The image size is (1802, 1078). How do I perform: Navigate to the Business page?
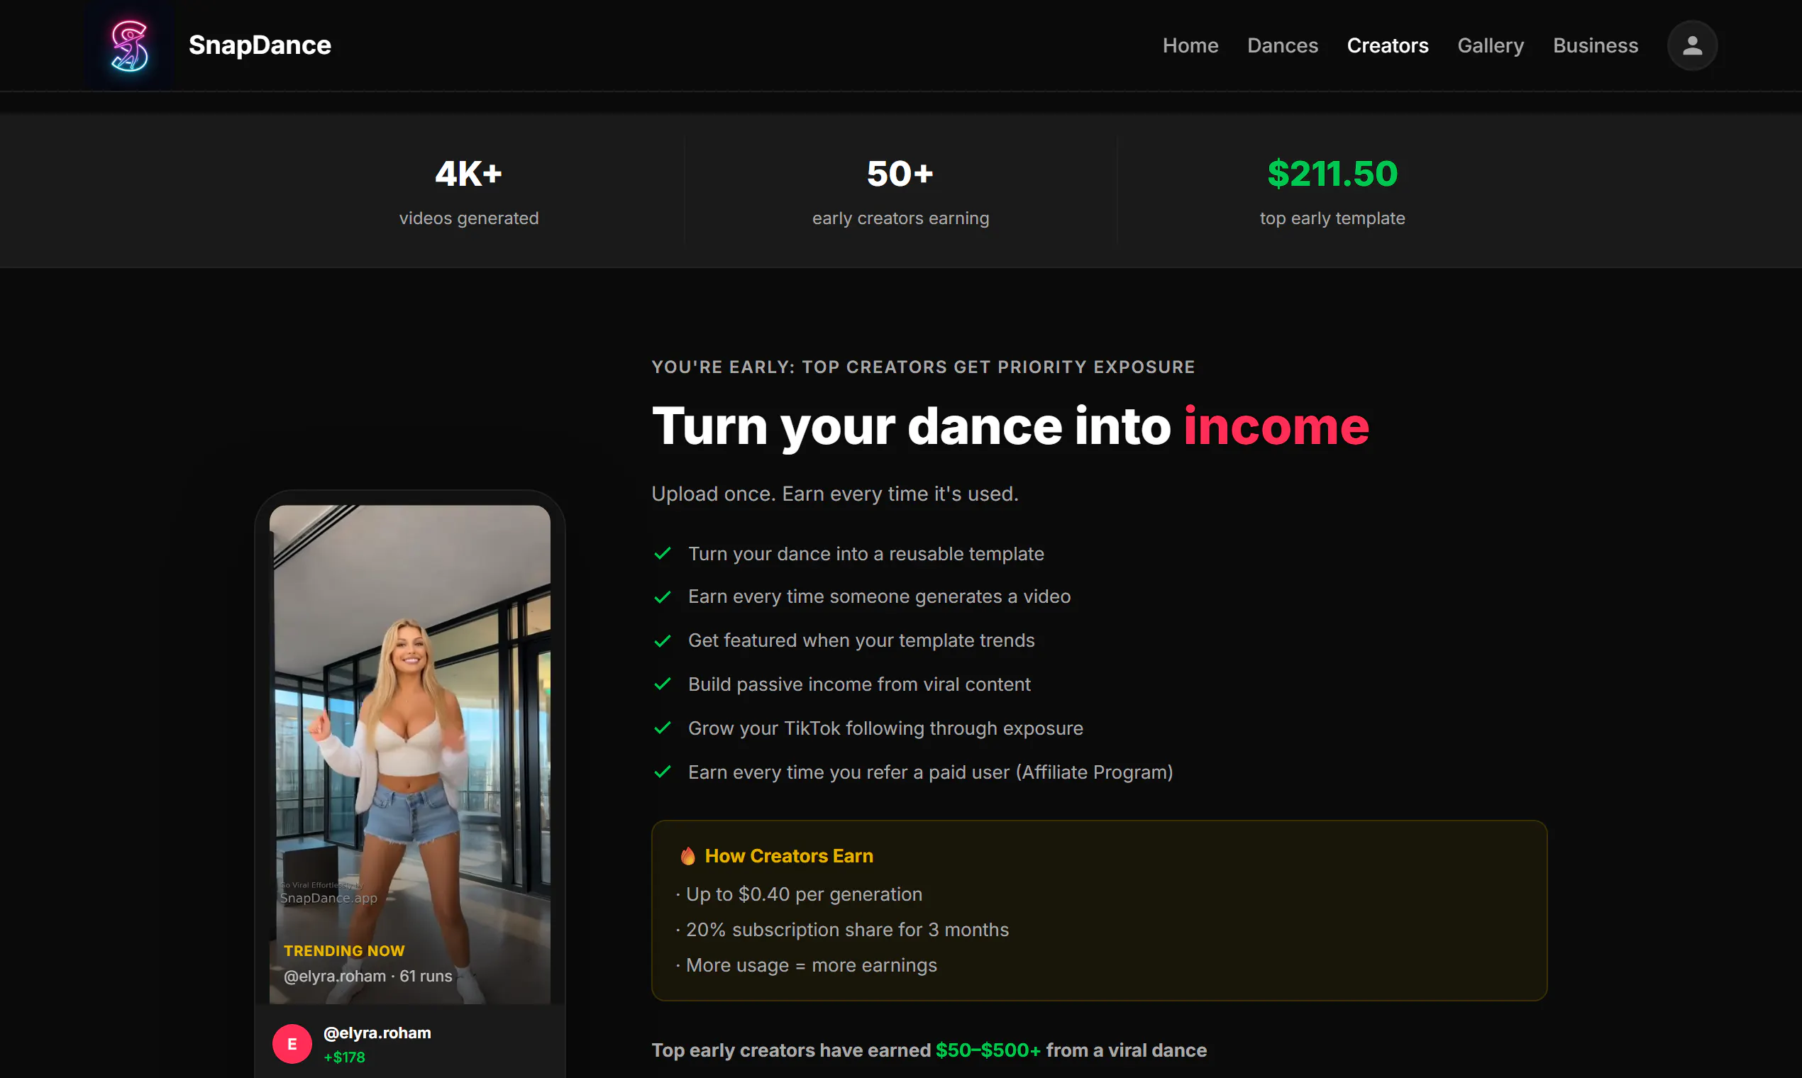tap(1595, 45)
